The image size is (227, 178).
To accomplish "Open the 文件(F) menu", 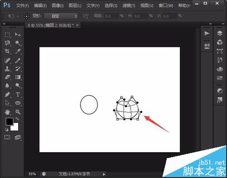I will click(x=22, y=6).
